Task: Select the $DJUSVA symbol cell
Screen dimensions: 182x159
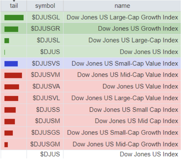Action: tap(46, 87)
